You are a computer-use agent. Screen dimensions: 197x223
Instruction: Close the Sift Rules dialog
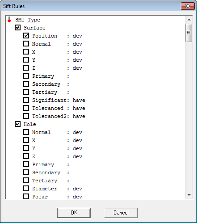(x=188, y=6)
